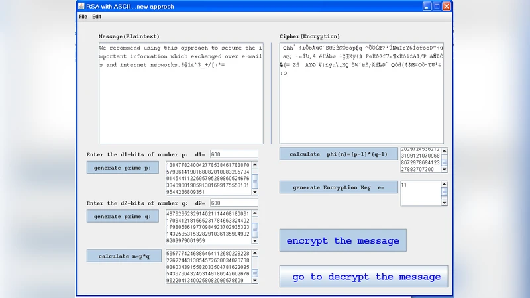The image size is (530, 298).
Task: Click the encrypt the message button
Action: (x=343, y=241)
